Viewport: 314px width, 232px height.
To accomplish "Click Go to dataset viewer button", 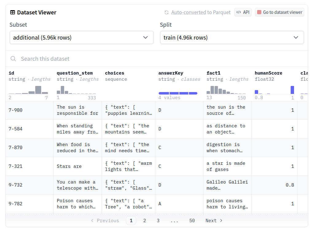I will pyautogui.click(x=279, y=12).
